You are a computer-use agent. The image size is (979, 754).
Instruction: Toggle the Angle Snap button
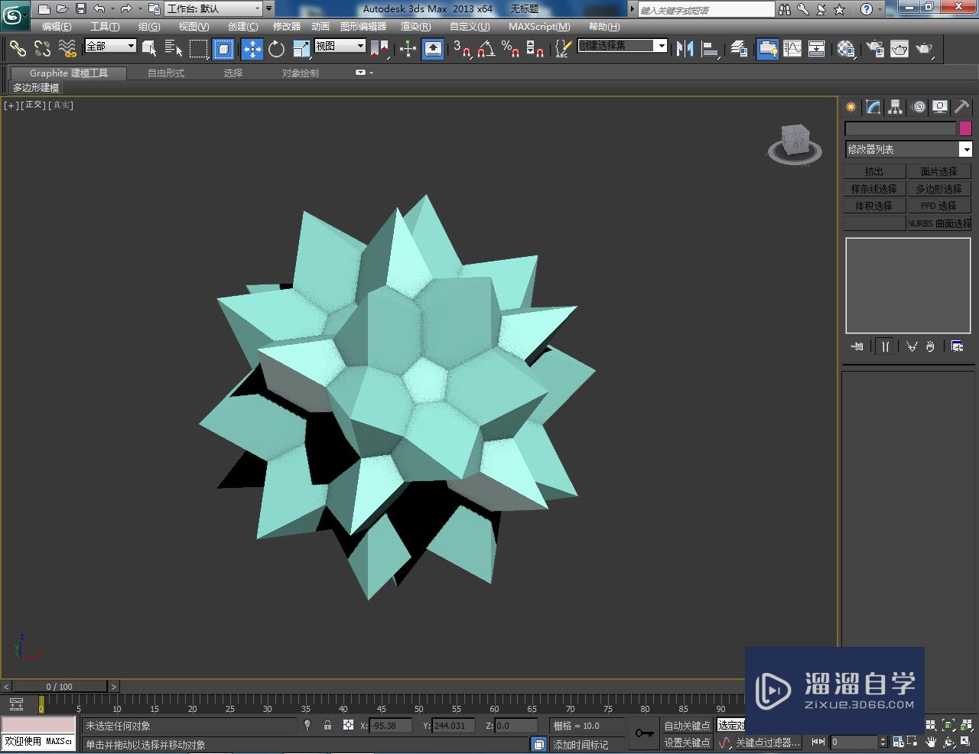point(486,49)
